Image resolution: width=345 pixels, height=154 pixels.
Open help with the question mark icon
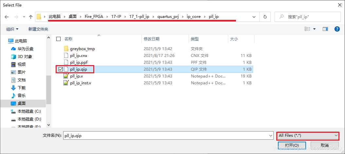coord(337,29)
